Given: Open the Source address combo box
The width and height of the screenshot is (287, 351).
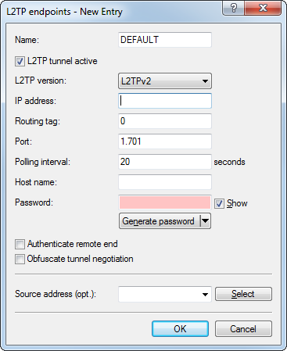Looking at the screenshot, I should click(165, 294).
